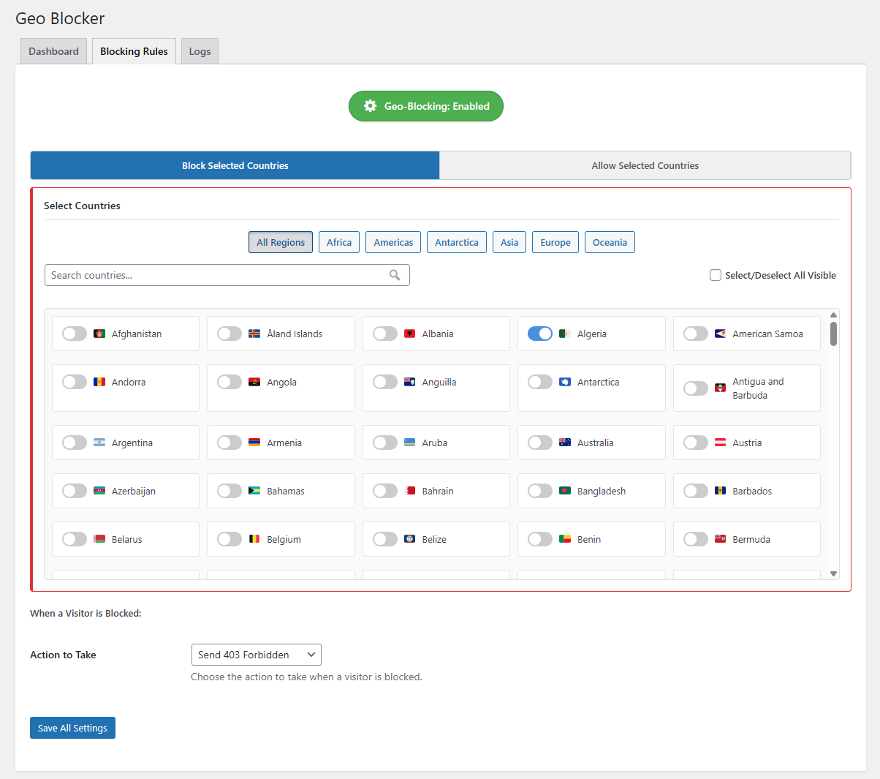This screenshot has width=880, height=779.
Task: Click the Albania flag icon
Action: coord(410,334)
